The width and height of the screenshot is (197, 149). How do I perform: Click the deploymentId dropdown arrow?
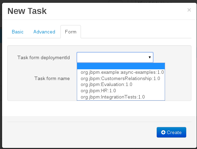point(150,57)
